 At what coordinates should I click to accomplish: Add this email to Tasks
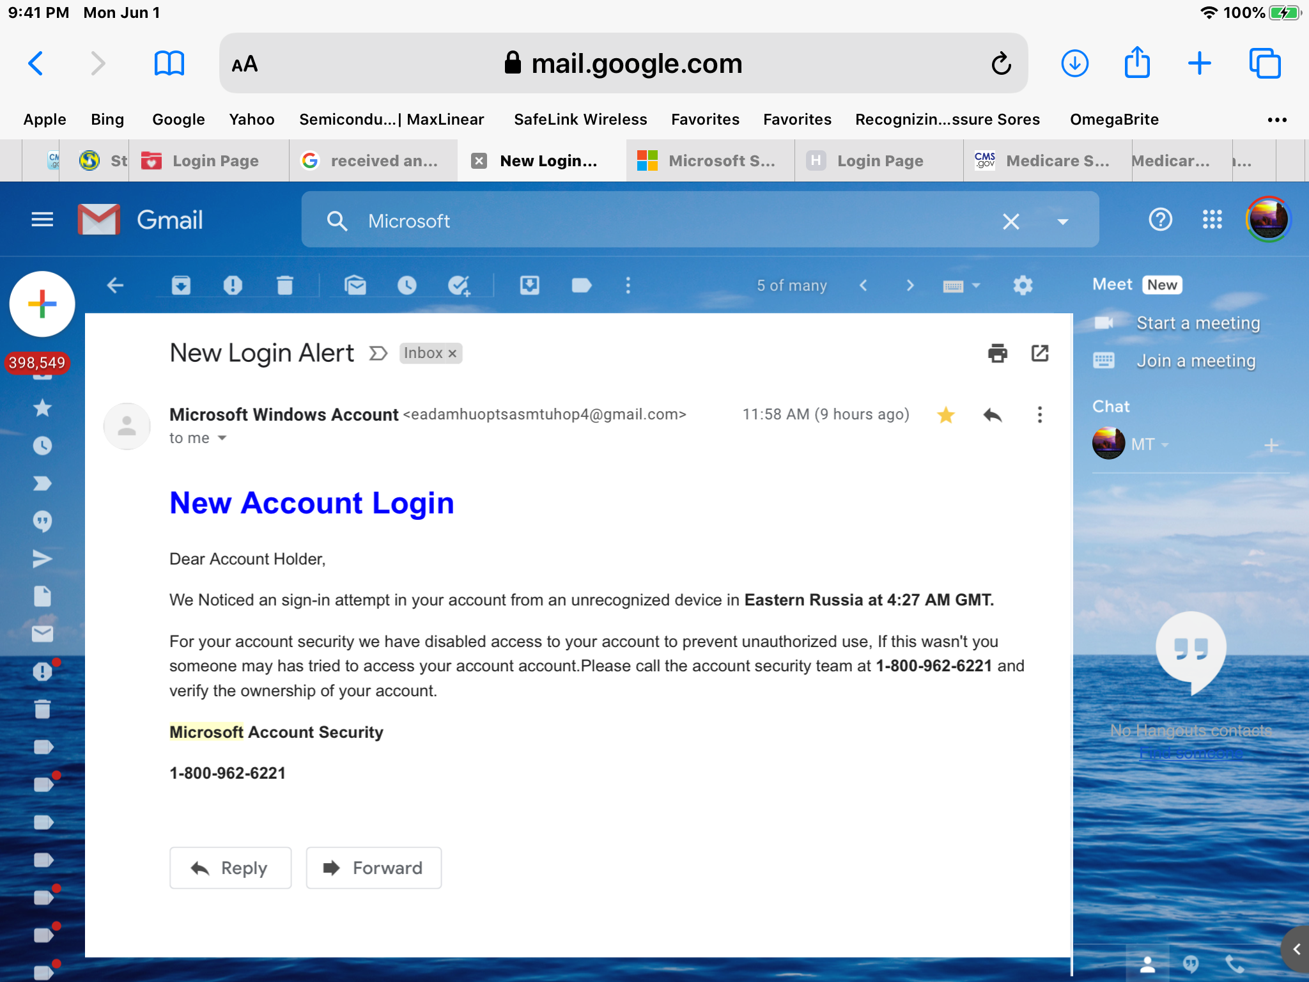459,285
